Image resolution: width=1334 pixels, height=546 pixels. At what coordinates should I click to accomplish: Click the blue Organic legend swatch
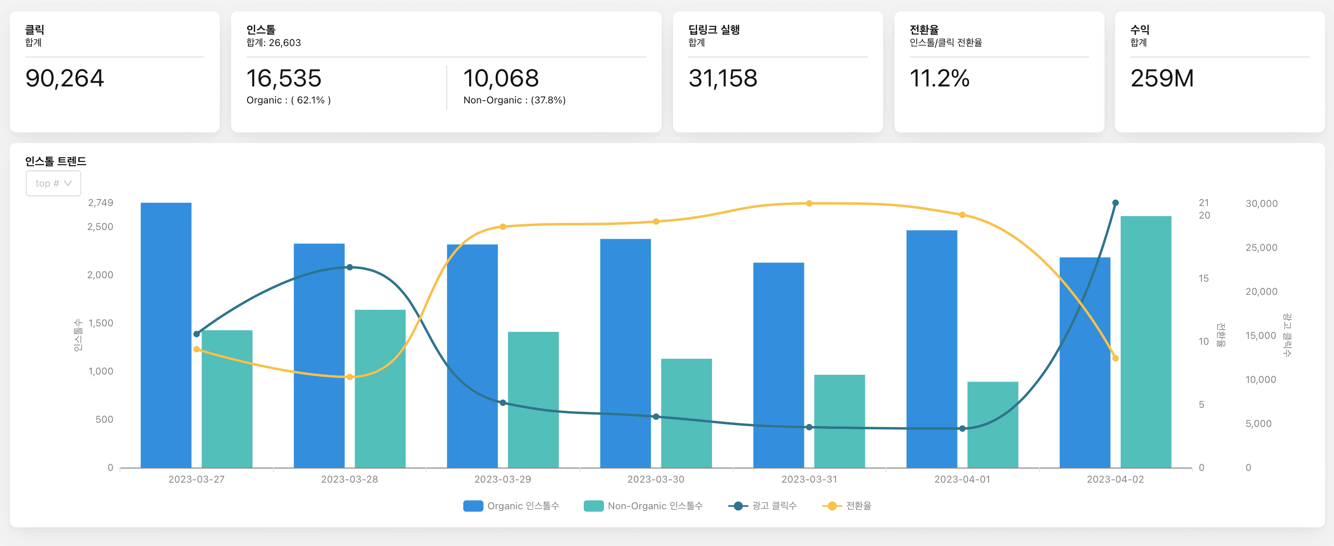[x=473, y=506]
